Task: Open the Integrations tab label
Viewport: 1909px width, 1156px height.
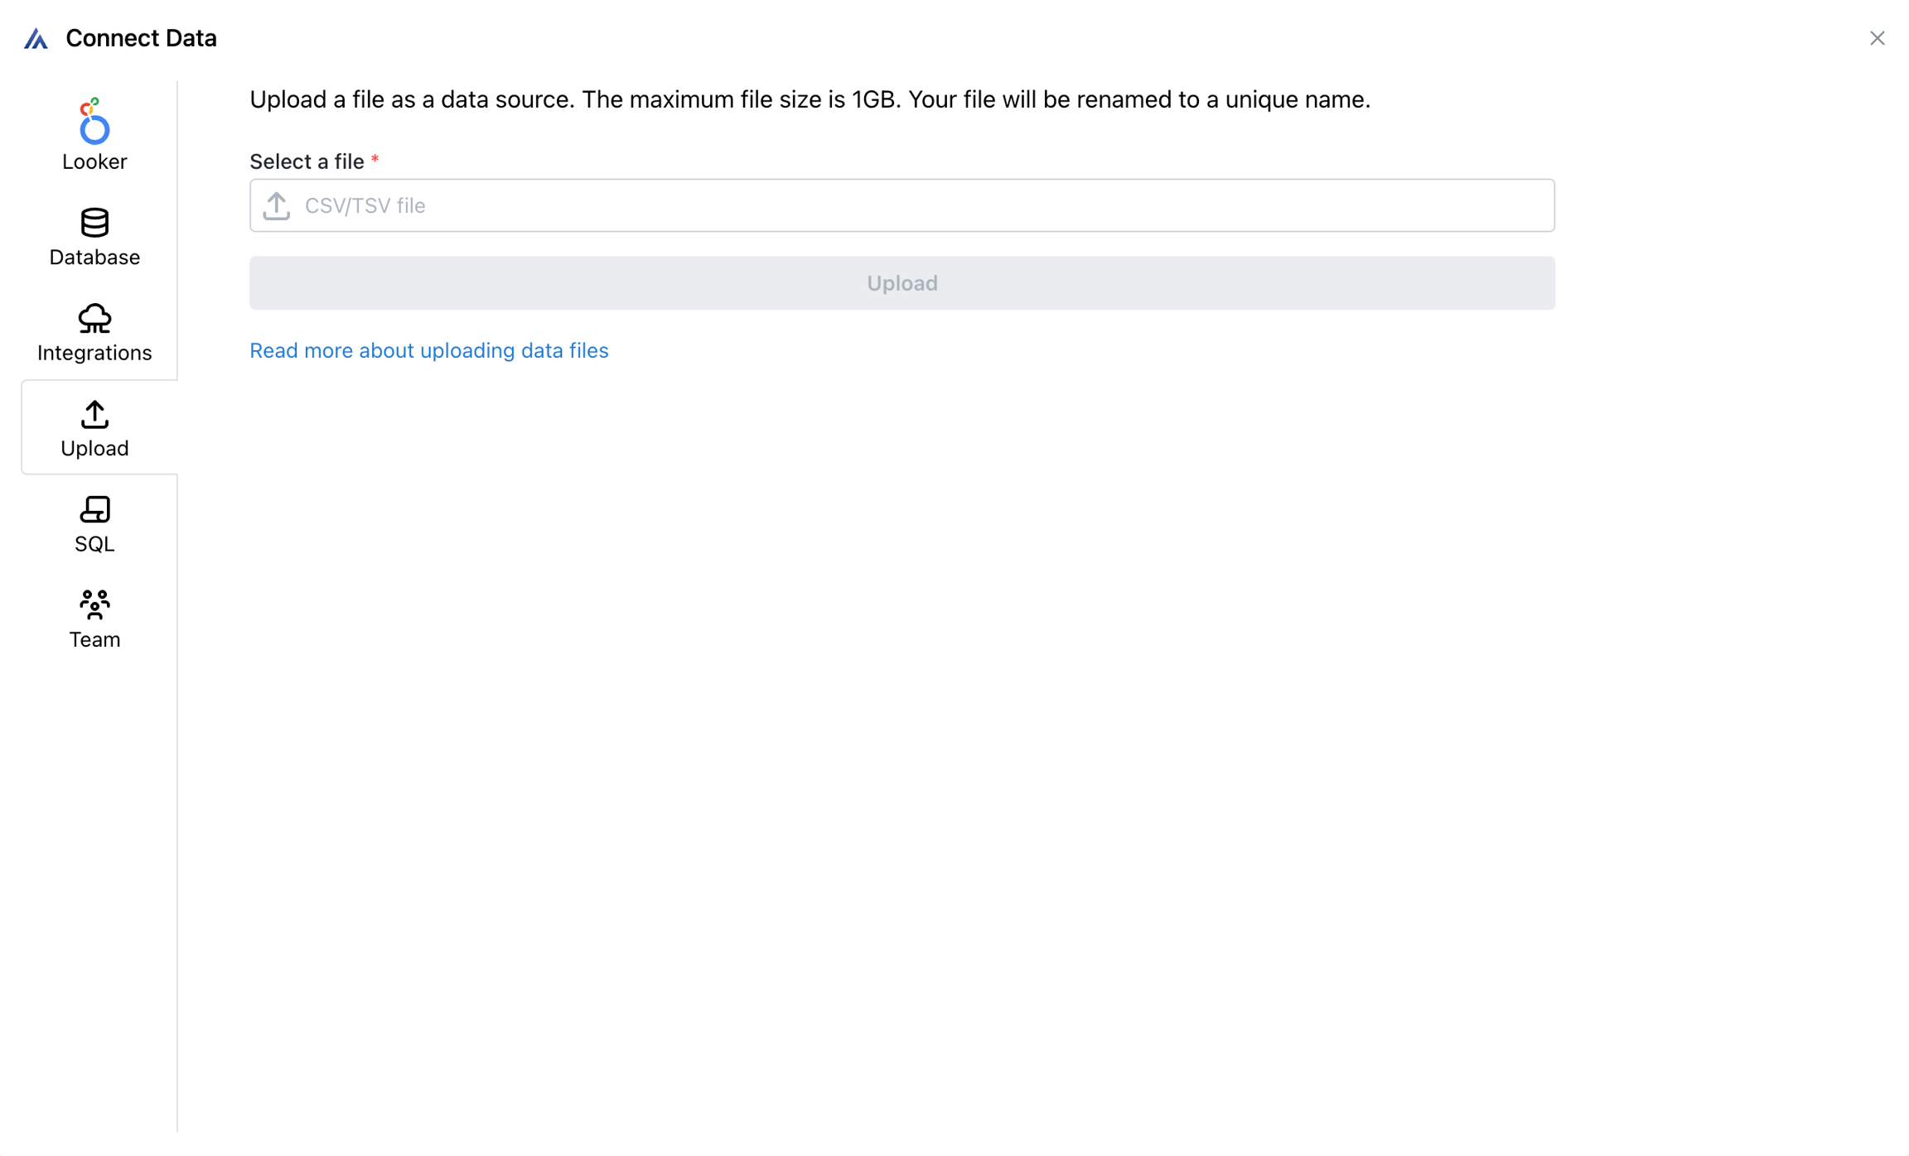Action: click(94, 353)
